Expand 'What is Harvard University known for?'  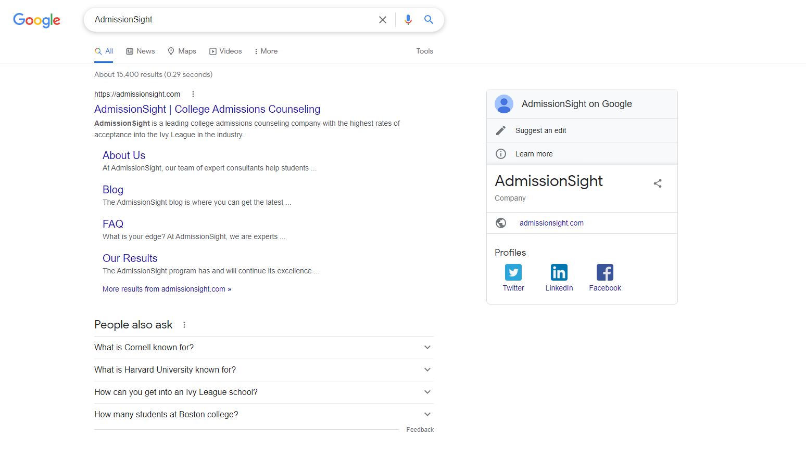(264, 370)
